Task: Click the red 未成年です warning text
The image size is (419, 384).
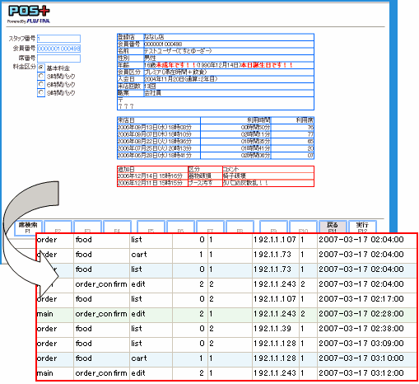Action: [176, 65]
